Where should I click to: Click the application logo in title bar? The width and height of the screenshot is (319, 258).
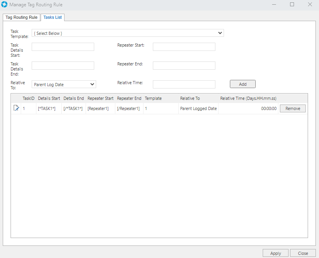tap(5, 5)
